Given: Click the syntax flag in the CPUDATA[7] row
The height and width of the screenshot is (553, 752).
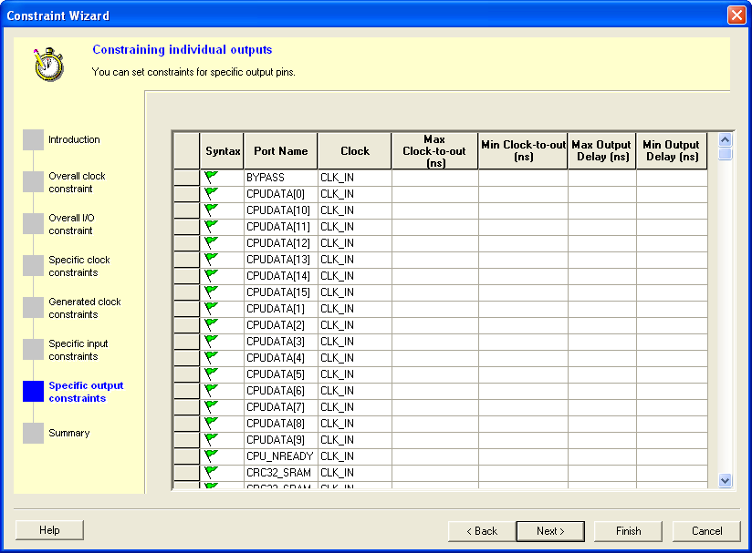Looking at the screenshot, I should pyautogui.click(x=211, y=406).
